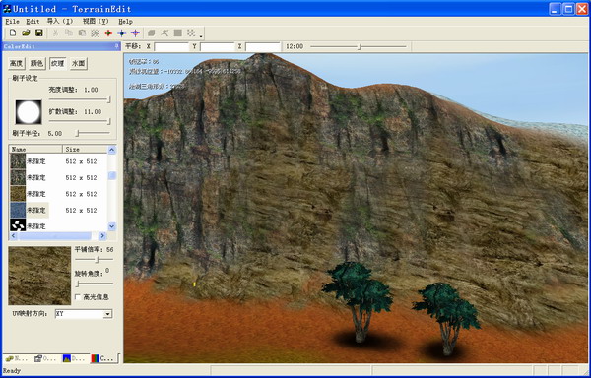Switch to the C... color panel tab
Image resolution: width=591 pixels, height=378 pixels.
(103, 358)
